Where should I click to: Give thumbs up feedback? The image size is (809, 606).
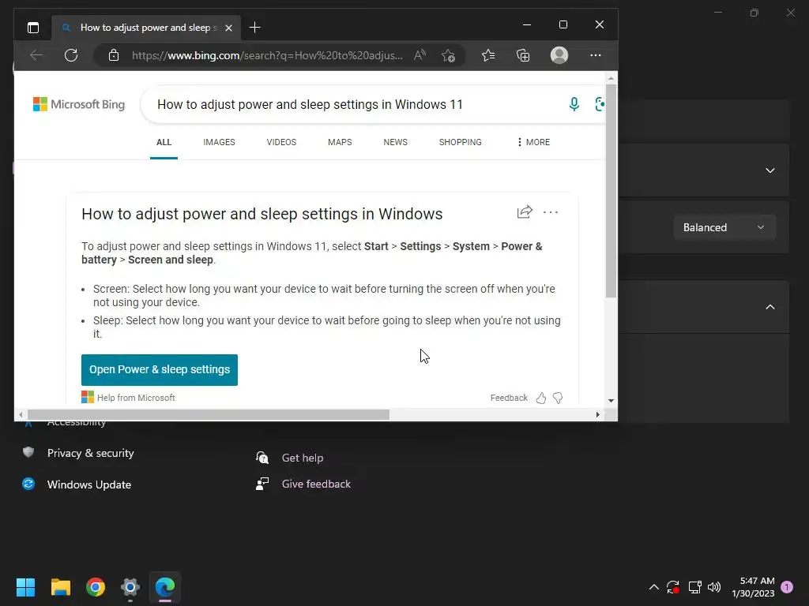(x=540, y=398)
